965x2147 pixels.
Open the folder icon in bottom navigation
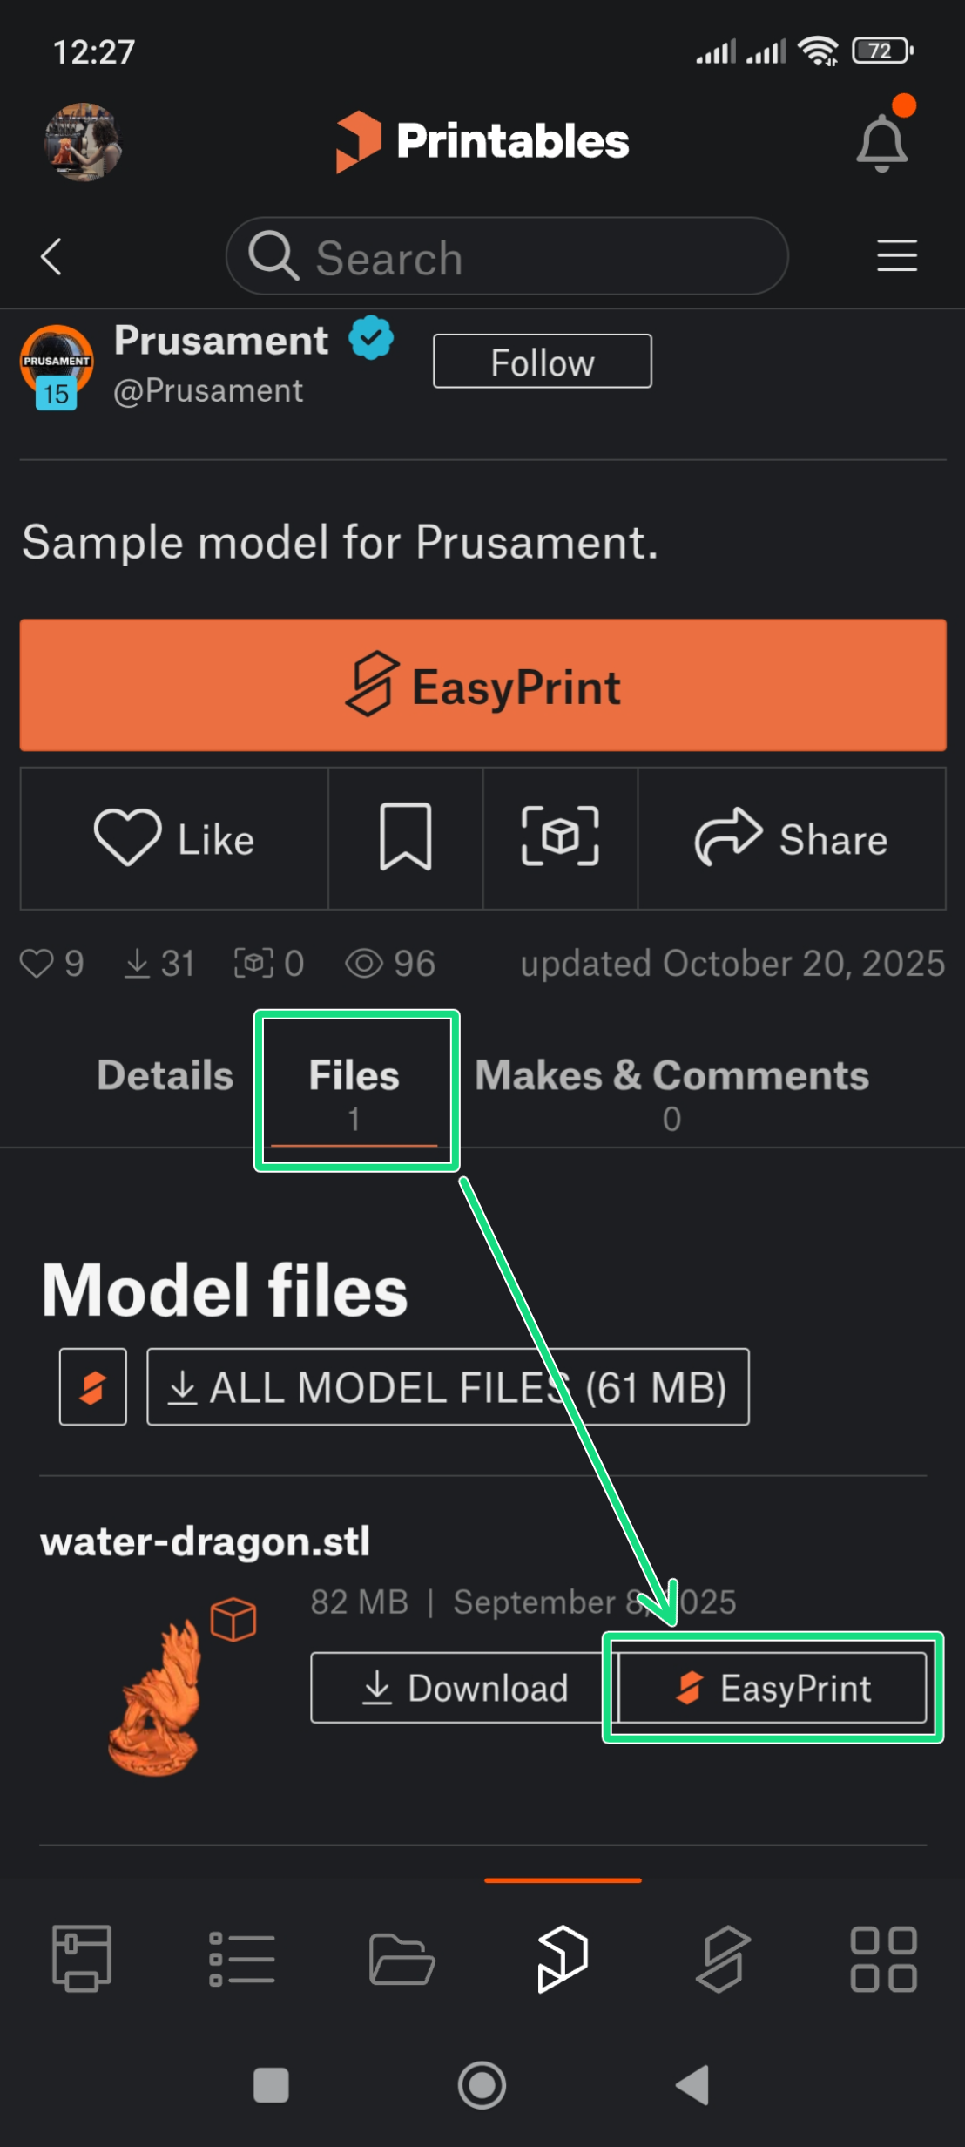click(x=402, y=1959)
